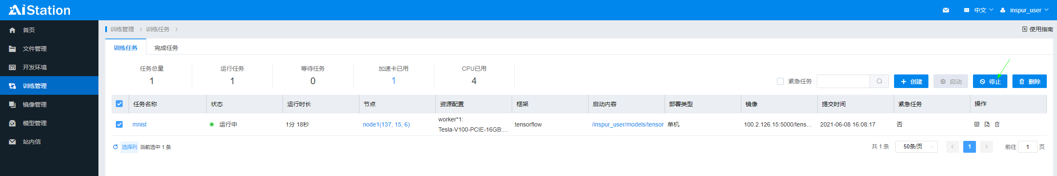1057x176 pixels.
Task: Open the monitor chart icon for mnist
Action: pyautogui.click(x=976, y=124)
